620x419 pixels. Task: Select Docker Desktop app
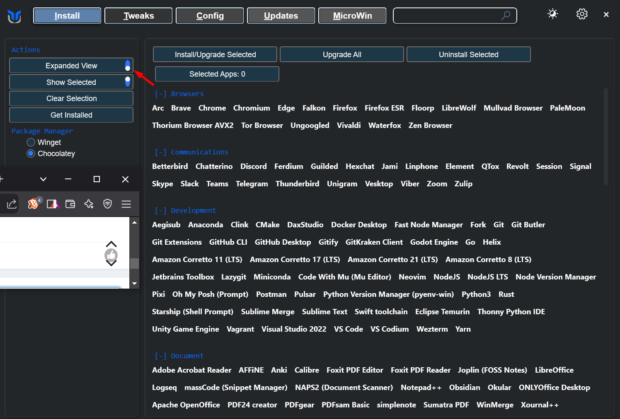[359, 225]
